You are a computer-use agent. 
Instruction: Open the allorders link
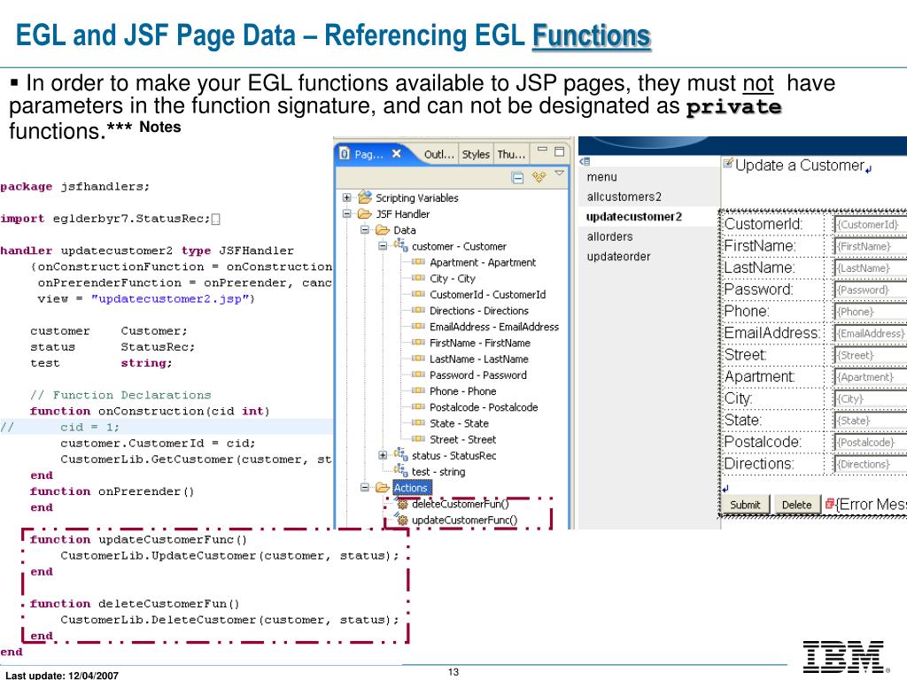coord(609,236)
